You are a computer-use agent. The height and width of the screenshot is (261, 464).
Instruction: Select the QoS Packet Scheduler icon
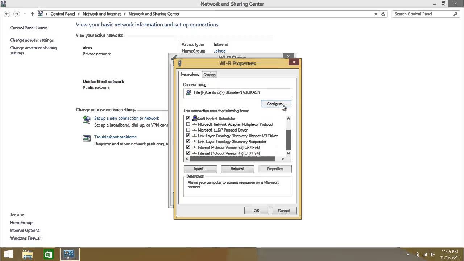pyautogui.click(x=194, y=118)
